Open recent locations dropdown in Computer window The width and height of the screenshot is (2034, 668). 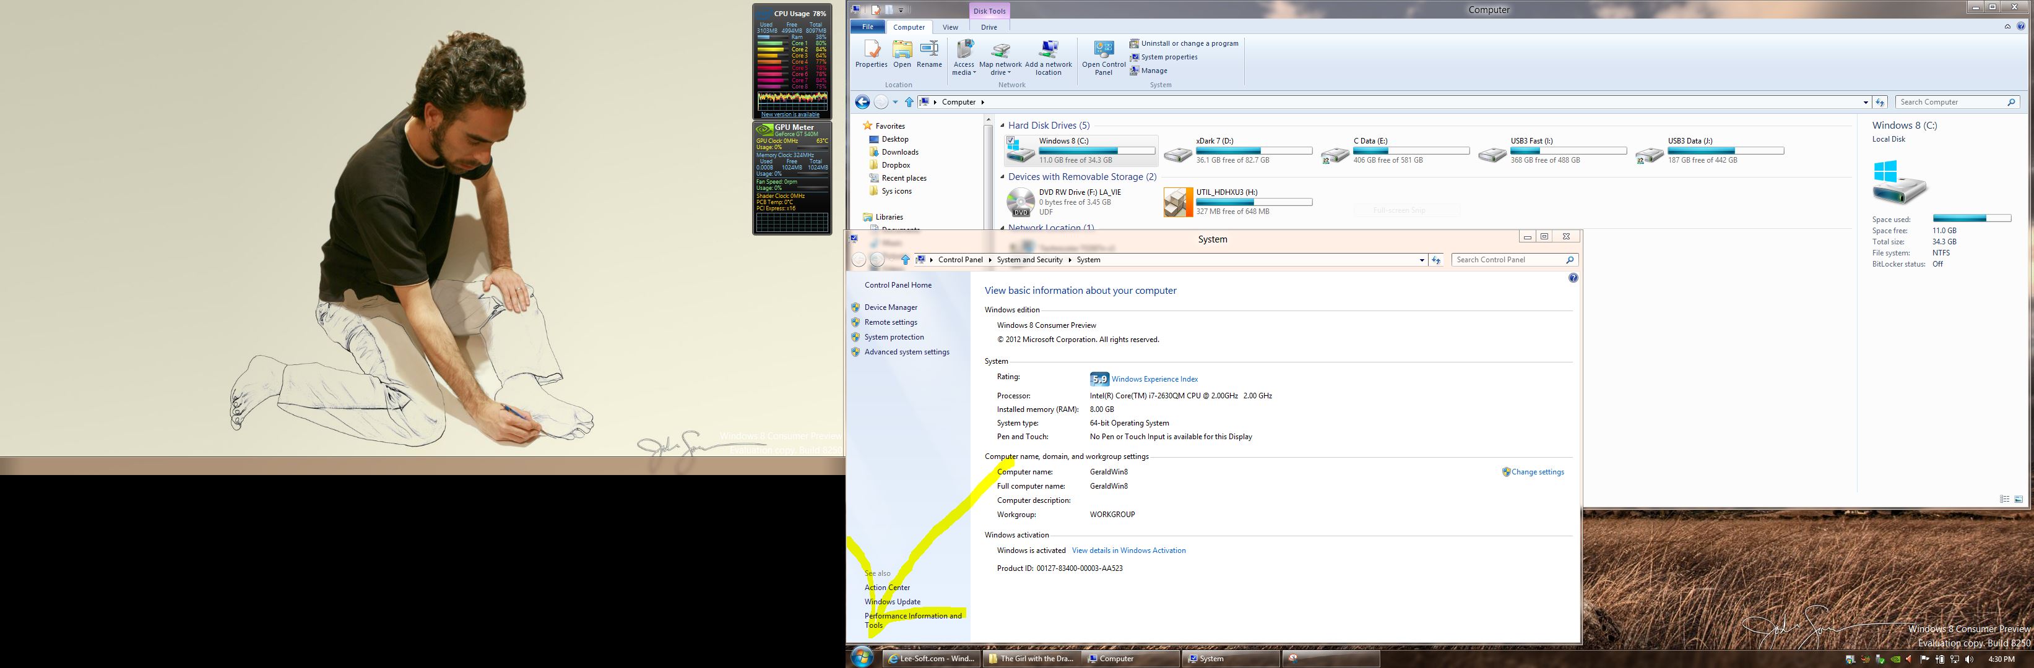click(x=894, y=101)
